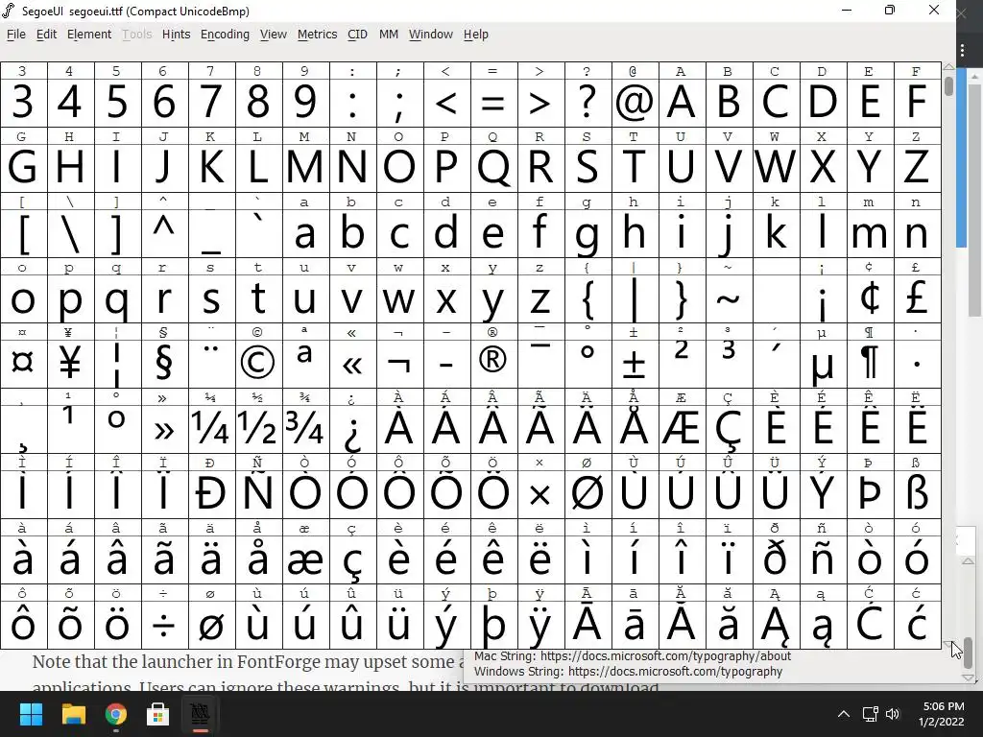
Task: Open the File menu
Action: (15, 35)
